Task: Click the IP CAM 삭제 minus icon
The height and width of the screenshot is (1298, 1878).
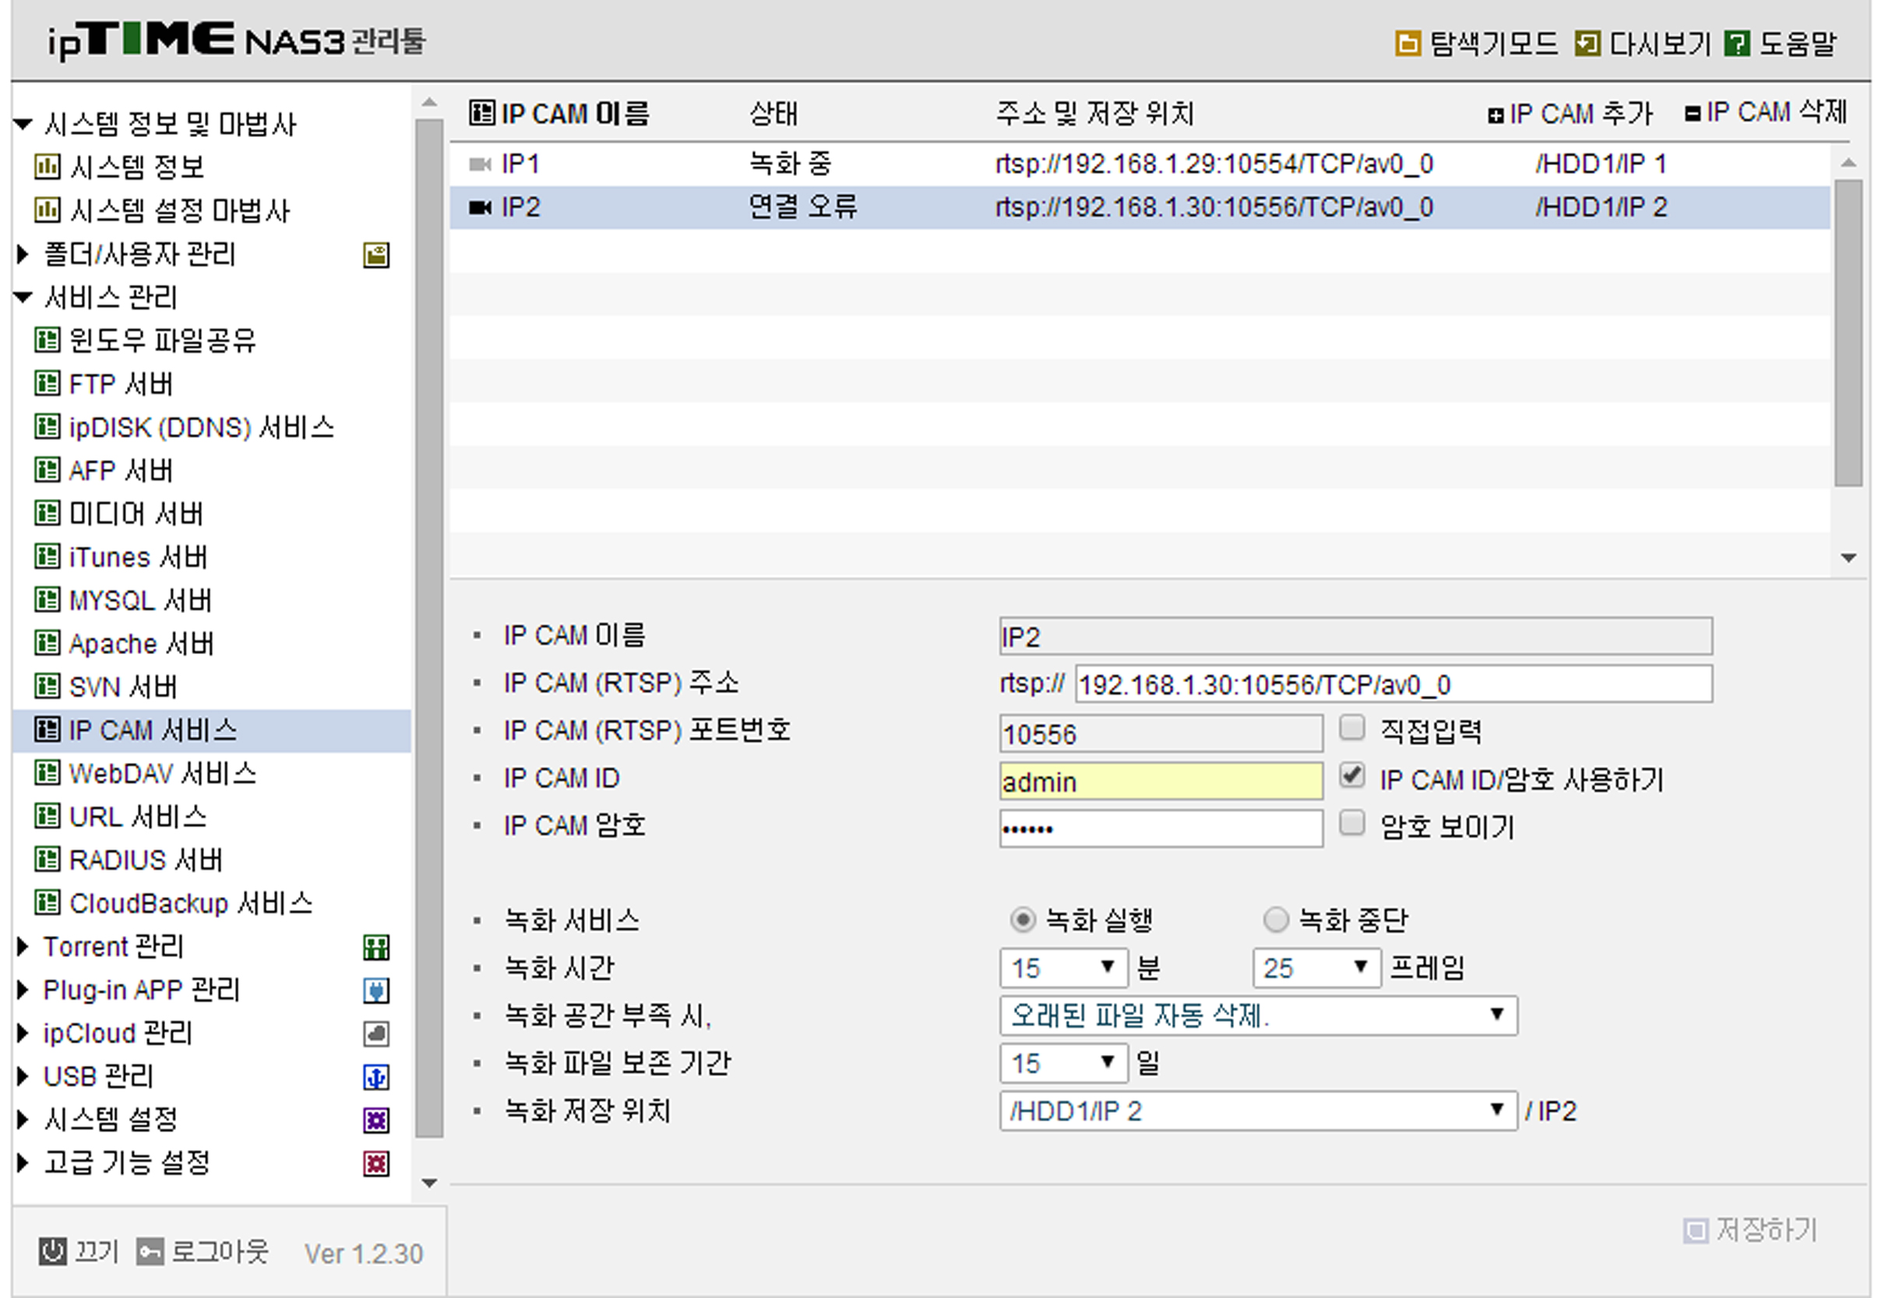Action: [x=1693, y=114]
